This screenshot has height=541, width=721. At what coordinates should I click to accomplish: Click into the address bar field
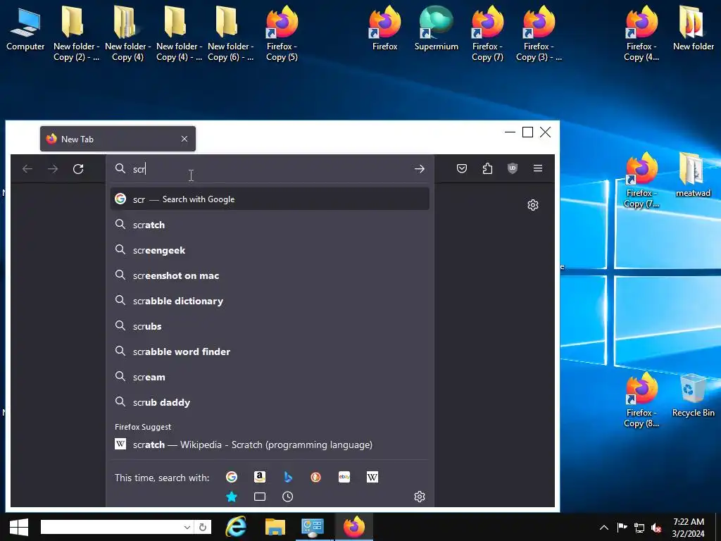coord(270,169)
